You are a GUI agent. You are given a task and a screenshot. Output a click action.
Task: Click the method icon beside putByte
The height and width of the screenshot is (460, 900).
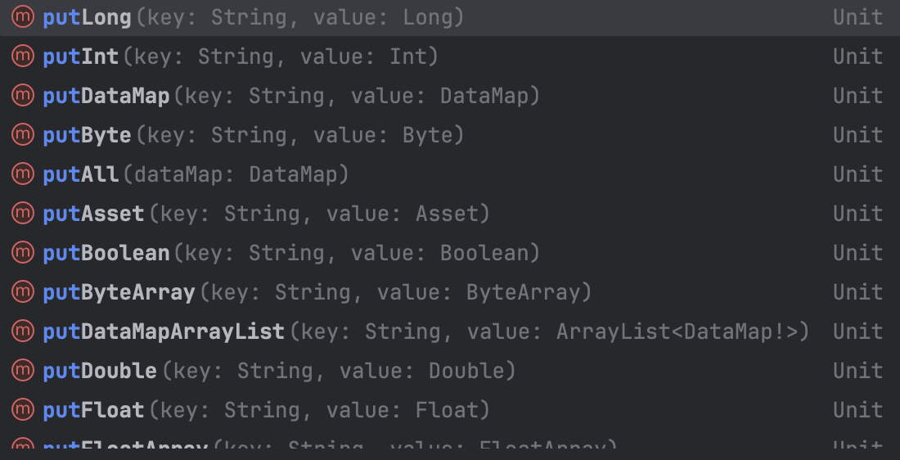point(23,134)
